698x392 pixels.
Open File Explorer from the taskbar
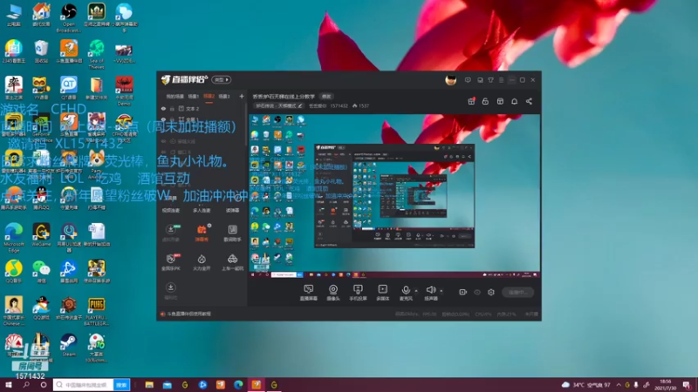(149, 385)
